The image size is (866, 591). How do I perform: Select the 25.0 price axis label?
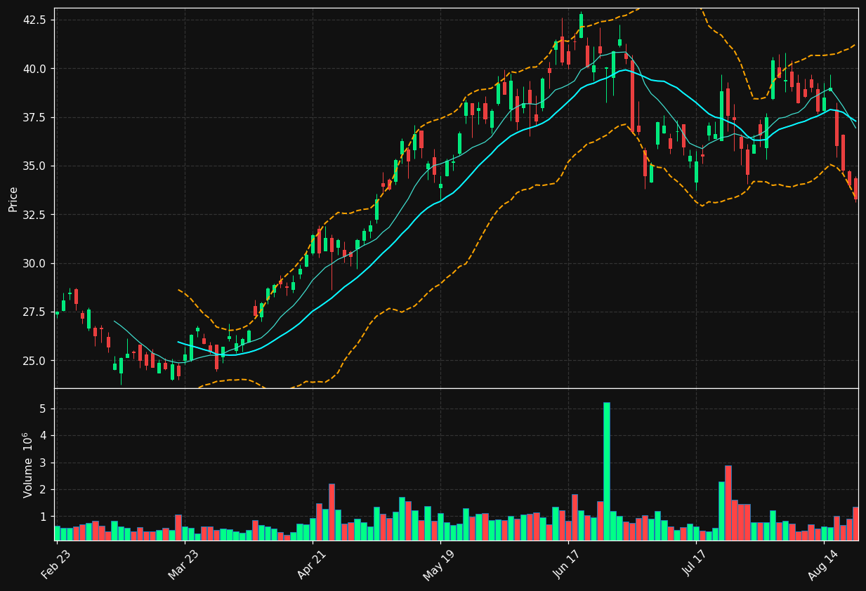point(35,361)
